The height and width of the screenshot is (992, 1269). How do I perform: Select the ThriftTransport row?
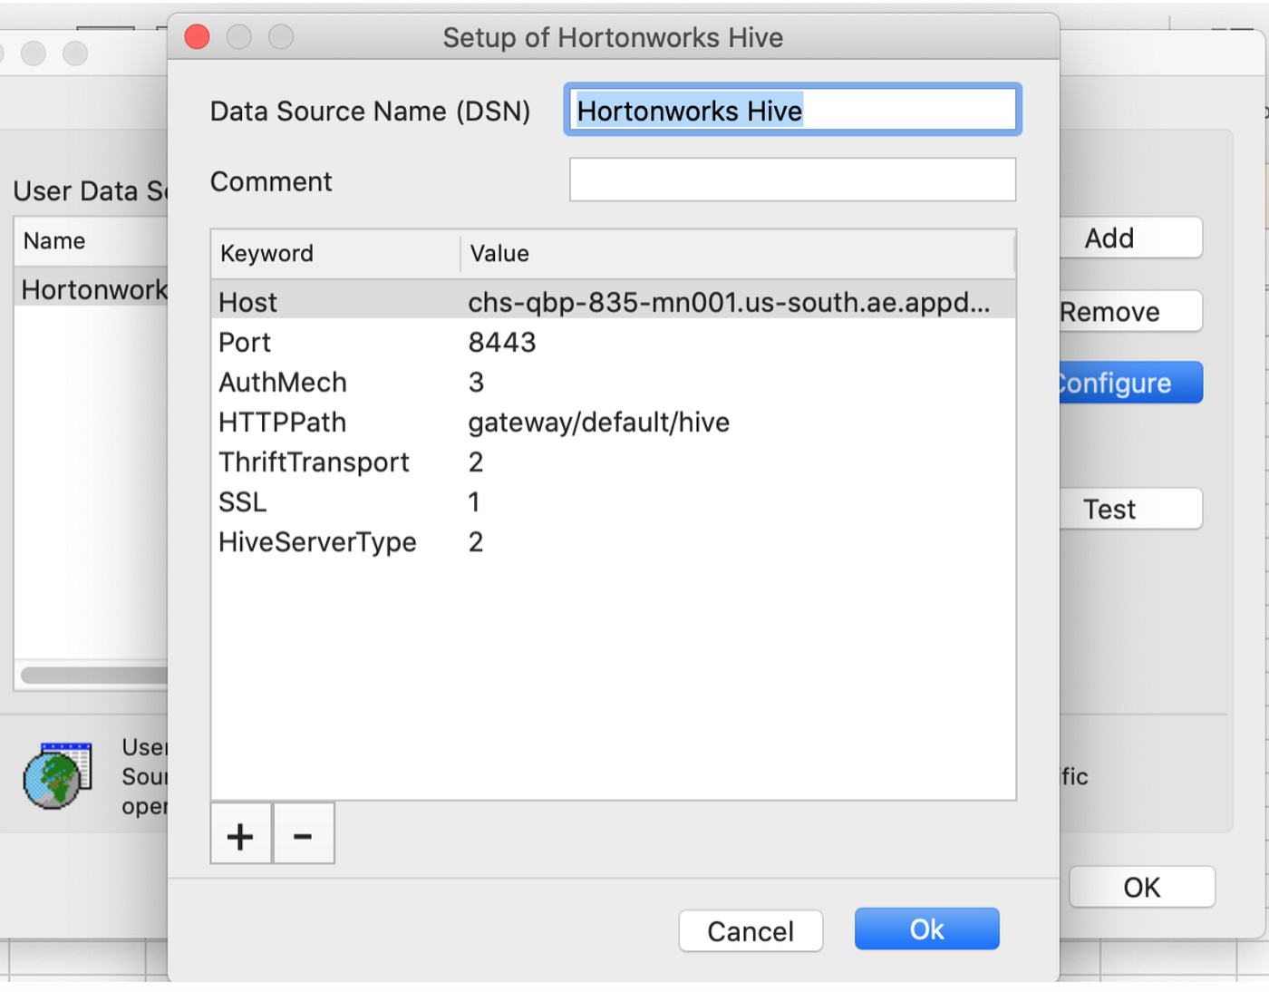(613, 462)
